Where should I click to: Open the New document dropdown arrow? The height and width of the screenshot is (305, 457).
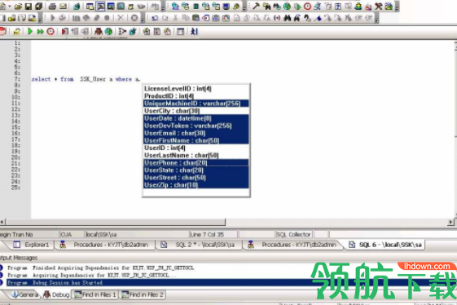(10, 7)
